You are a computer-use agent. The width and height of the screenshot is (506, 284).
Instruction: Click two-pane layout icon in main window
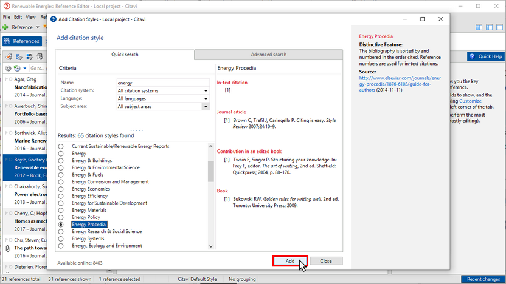pos(489,27)
